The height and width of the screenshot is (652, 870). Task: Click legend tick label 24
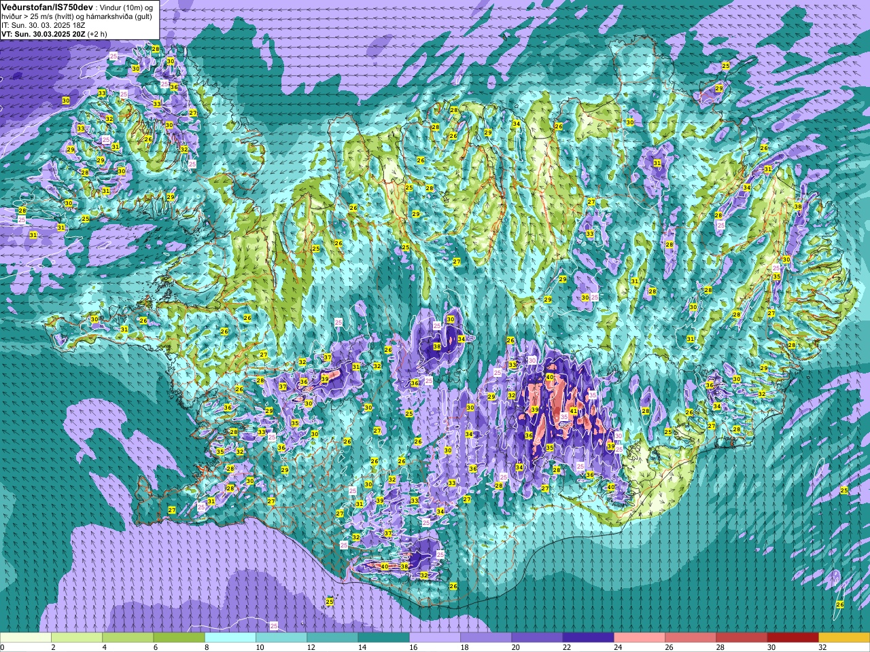(618, 647)
